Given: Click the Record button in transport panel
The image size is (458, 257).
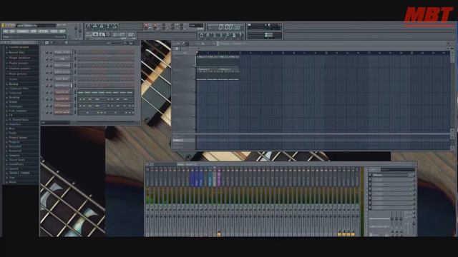Looking at the screenshot, I should (x=108, y=34).
